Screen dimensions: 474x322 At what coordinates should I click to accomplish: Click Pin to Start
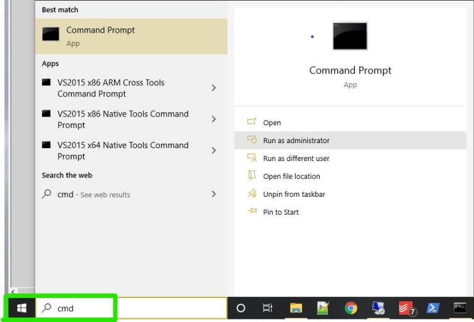pyautogui.click(x=350, y=212)
